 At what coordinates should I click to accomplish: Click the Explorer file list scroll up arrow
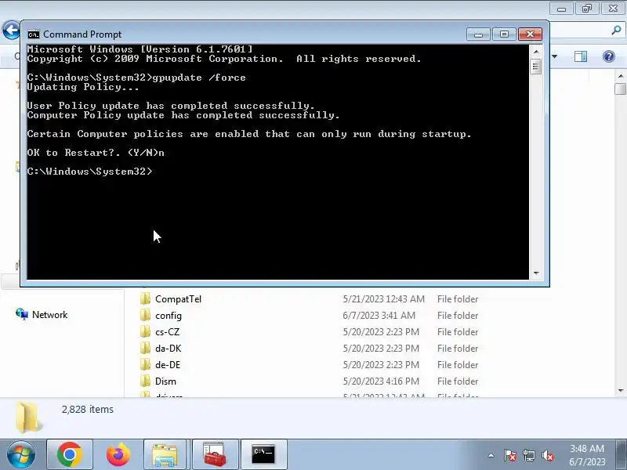pos(621,75)
